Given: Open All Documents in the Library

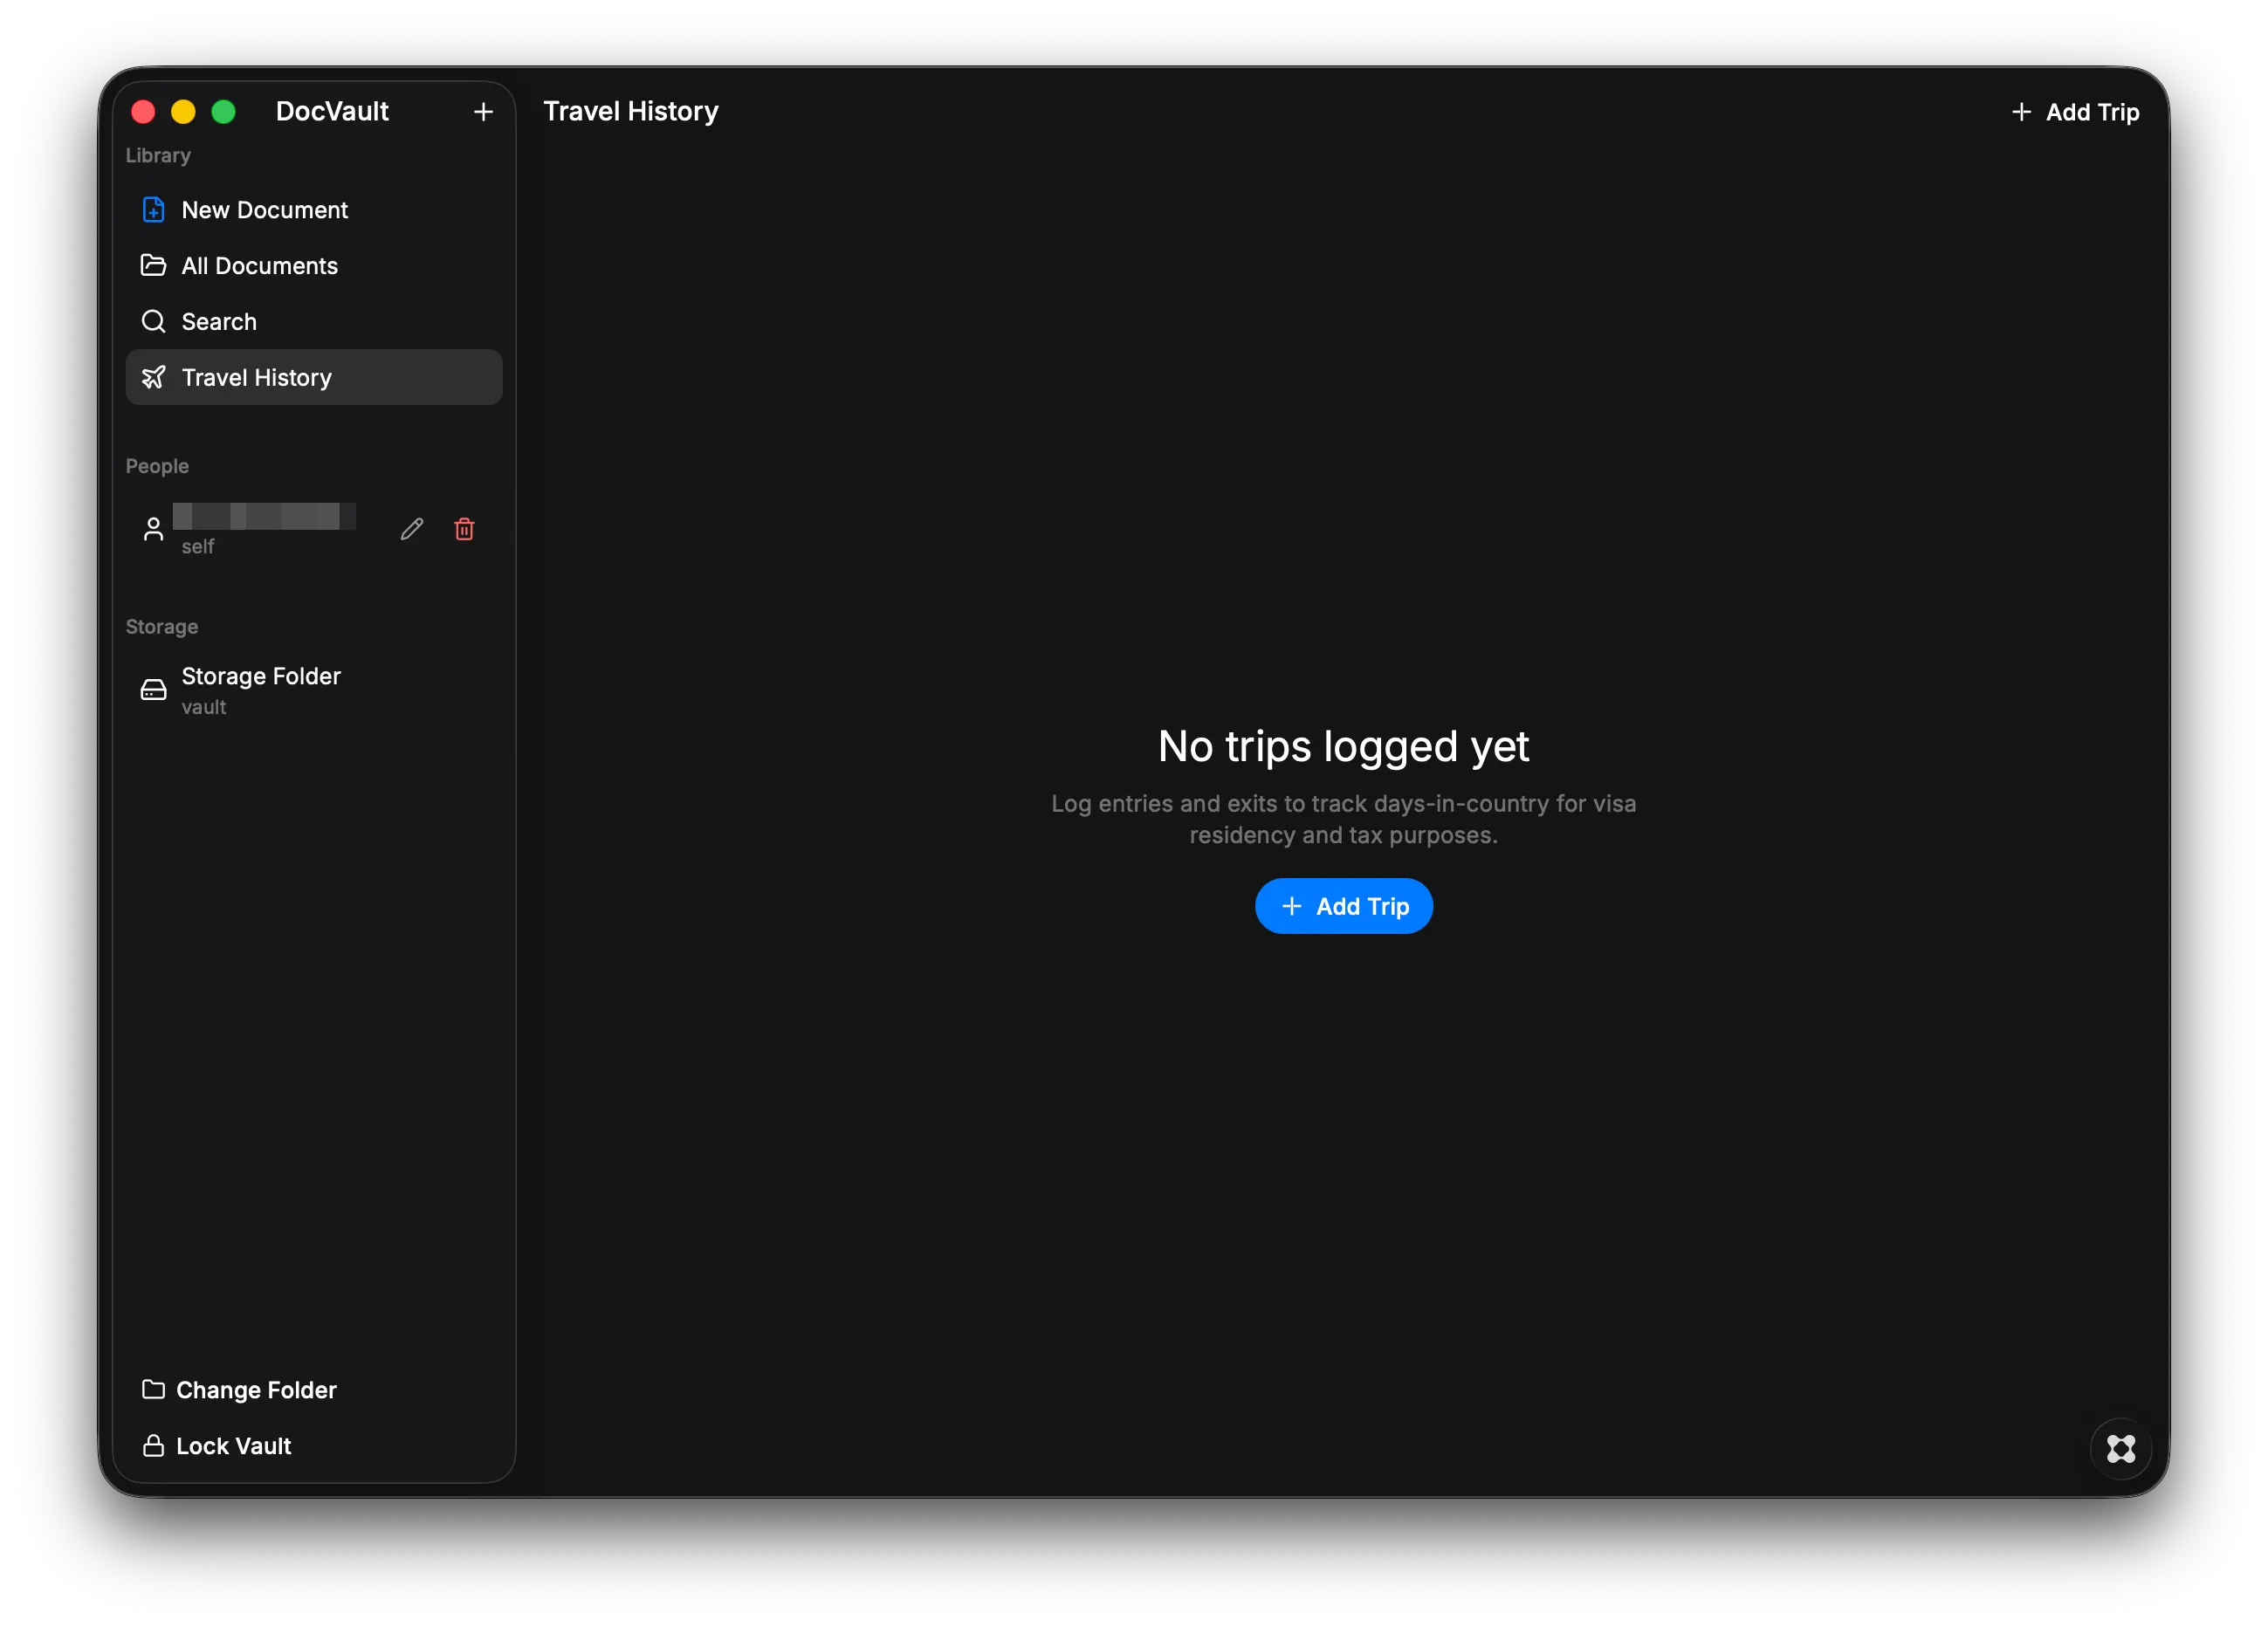Looking at the screenshot, I should point(314,266).
